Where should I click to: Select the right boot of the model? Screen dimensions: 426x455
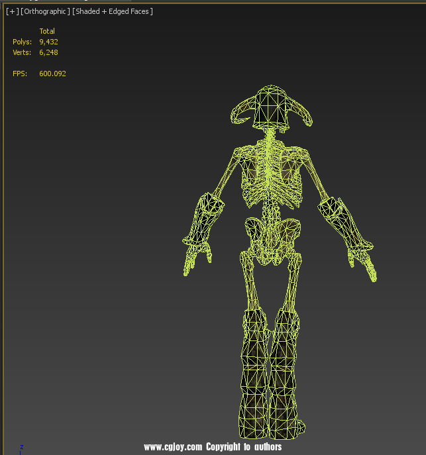point(286,378)
